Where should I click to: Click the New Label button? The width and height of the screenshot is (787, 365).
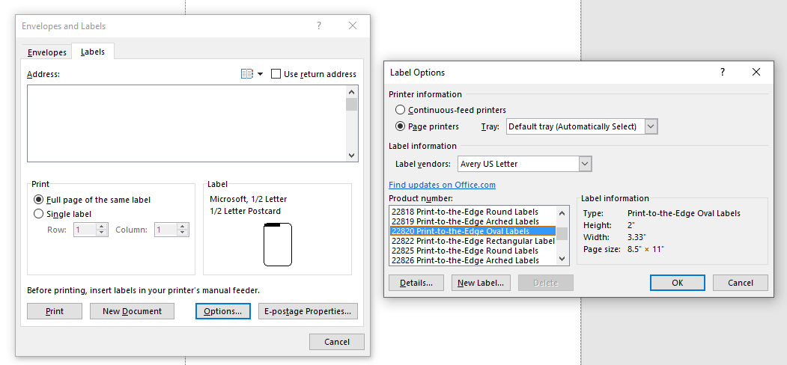coord(481,283)
